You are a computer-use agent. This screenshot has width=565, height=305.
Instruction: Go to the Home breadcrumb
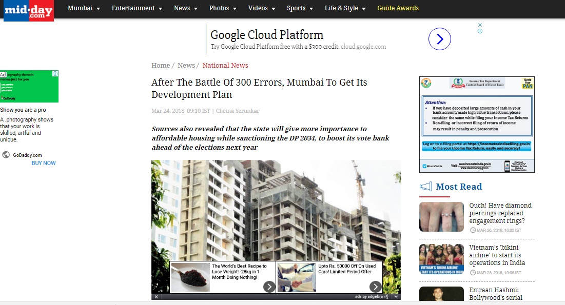point(161,65)
